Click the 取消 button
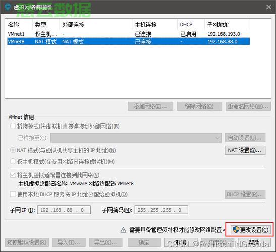Image resolution: width=276 pixels, height=252 pixels. click(181, 242)
